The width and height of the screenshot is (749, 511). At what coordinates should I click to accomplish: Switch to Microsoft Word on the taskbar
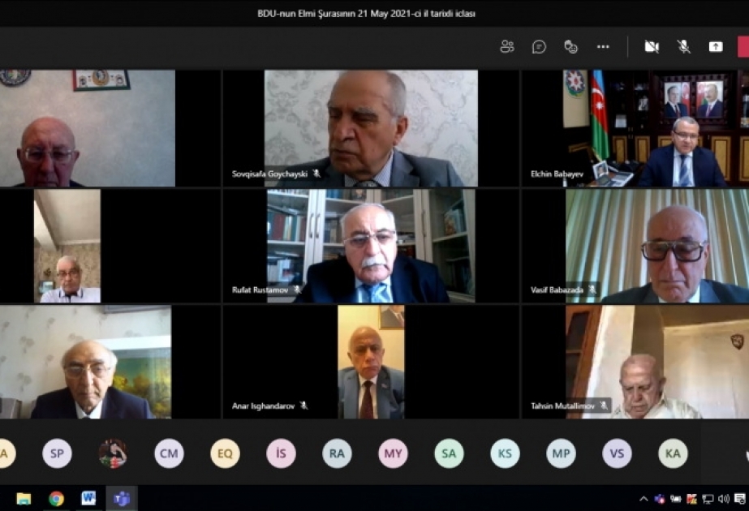pyautogui.click(x=88, y=499)
